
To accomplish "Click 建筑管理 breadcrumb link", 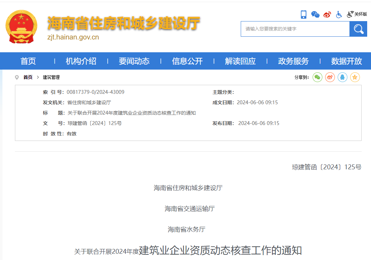I will pyautogui.click(x=51, y=77).
